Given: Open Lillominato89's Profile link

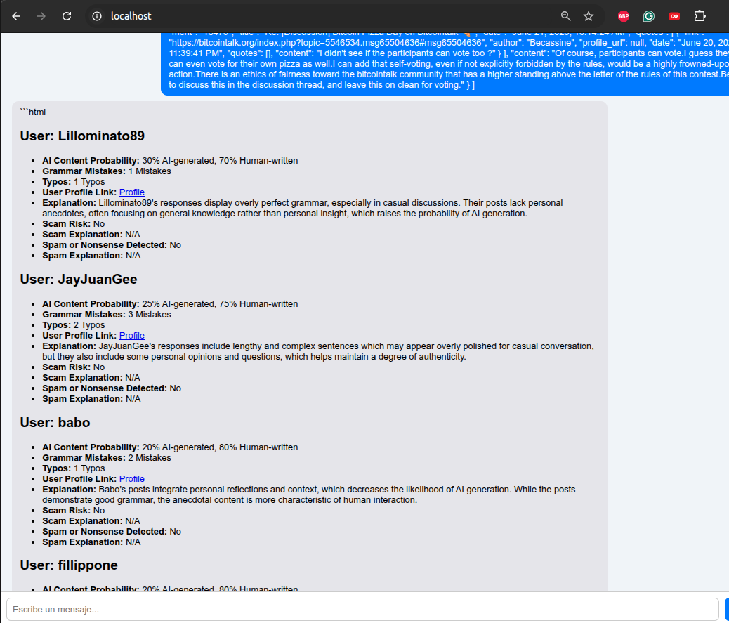Looking at the screenshot, I should [131, 192].
